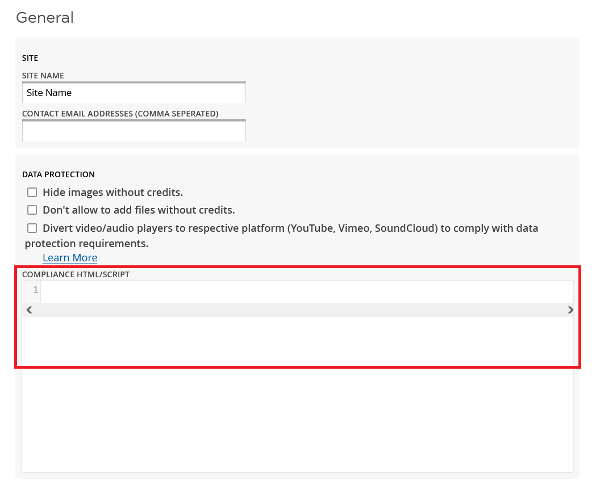Click the DATA PROTECTION section heading
The width and height of the screenshot is (600, 488).
coord(58,174)
